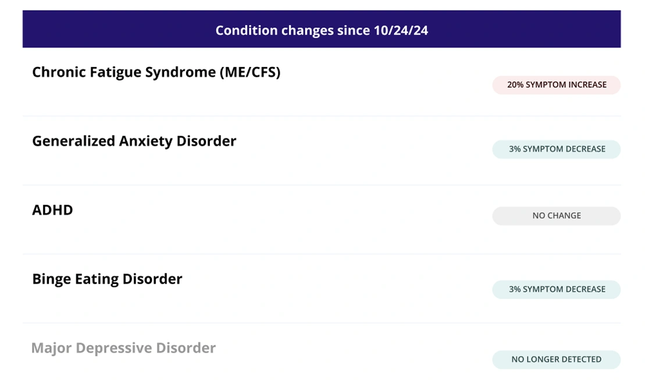Screen dimensions: 645x380
Task: Click the Chronic Fatigue Syndrome (ME/CFS) heading
Action: click(x=156, y=73)
